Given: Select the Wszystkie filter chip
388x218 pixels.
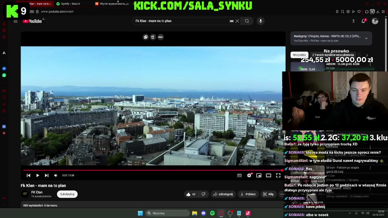Looking at the screenshot, I should click(x=299, y=55).
